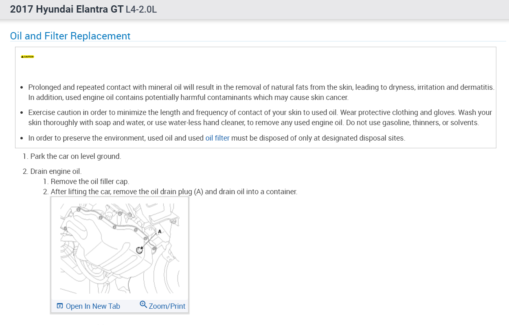Click the 'Drain engine oil' step

(x=56, y=171)
